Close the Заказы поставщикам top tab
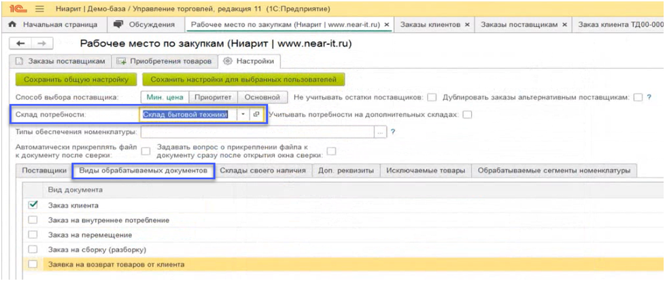This screenshot has width=665, height=281. [564, 24]
